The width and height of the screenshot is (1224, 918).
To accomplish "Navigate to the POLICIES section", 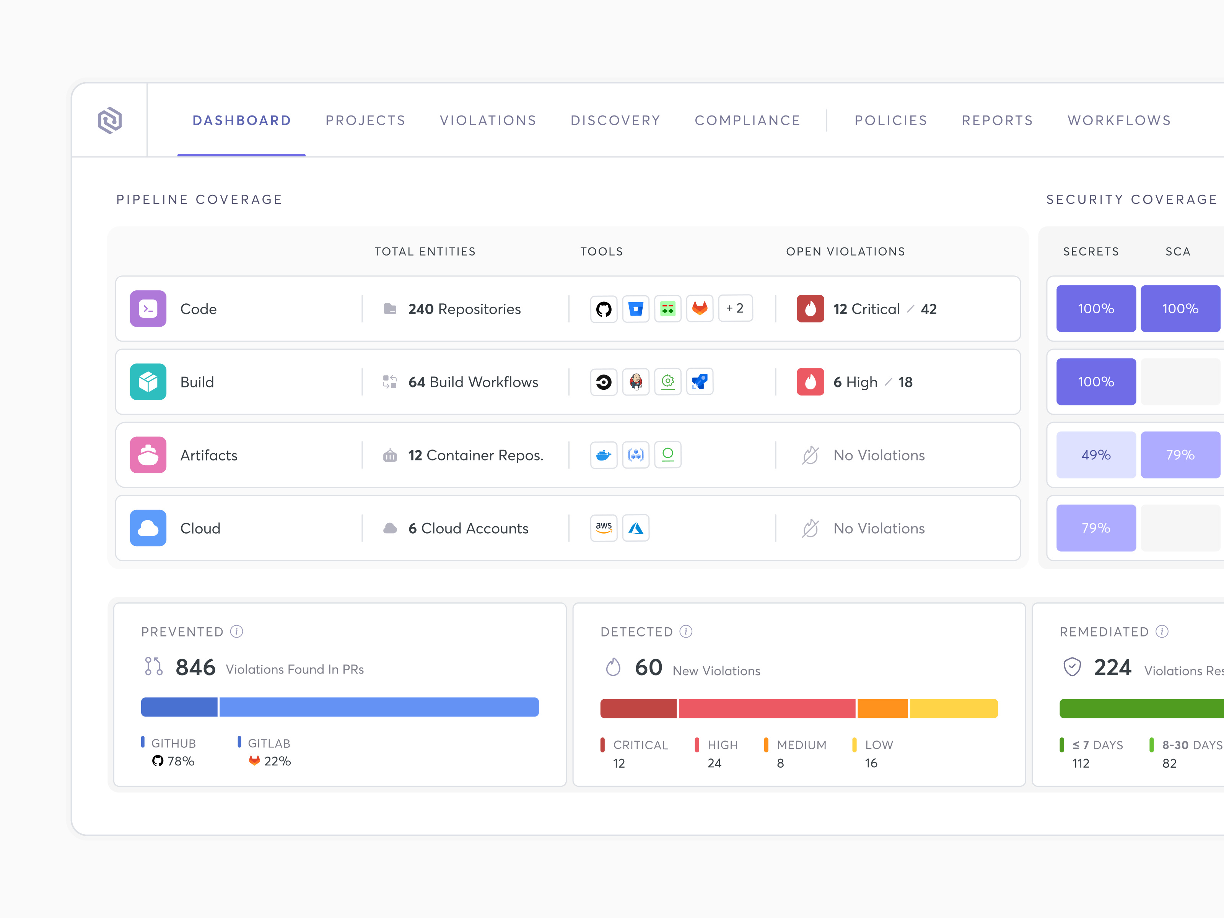I will [x=890, y=120].
